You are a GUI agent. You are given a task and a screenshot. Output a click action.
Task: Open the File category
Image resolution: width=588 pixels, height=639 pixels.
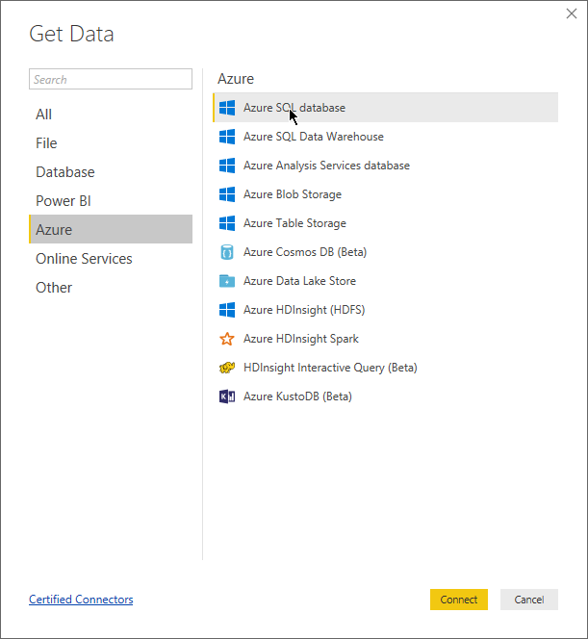pyautogui.click(x=46, y=143)
